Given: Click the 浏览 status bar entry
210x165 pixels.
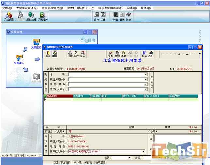Looking at the screenshot, I should pos(56,163).
